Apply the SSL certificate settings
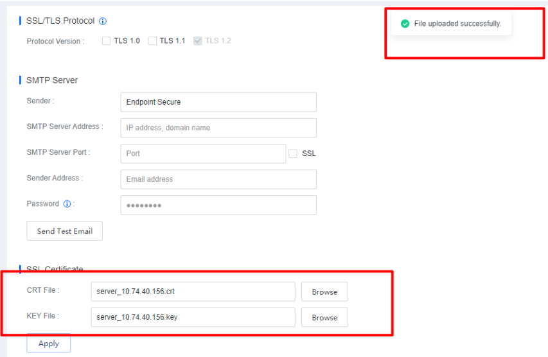This screenshot has width=548, height=357. pyautogui.click(x=49, y=344)
